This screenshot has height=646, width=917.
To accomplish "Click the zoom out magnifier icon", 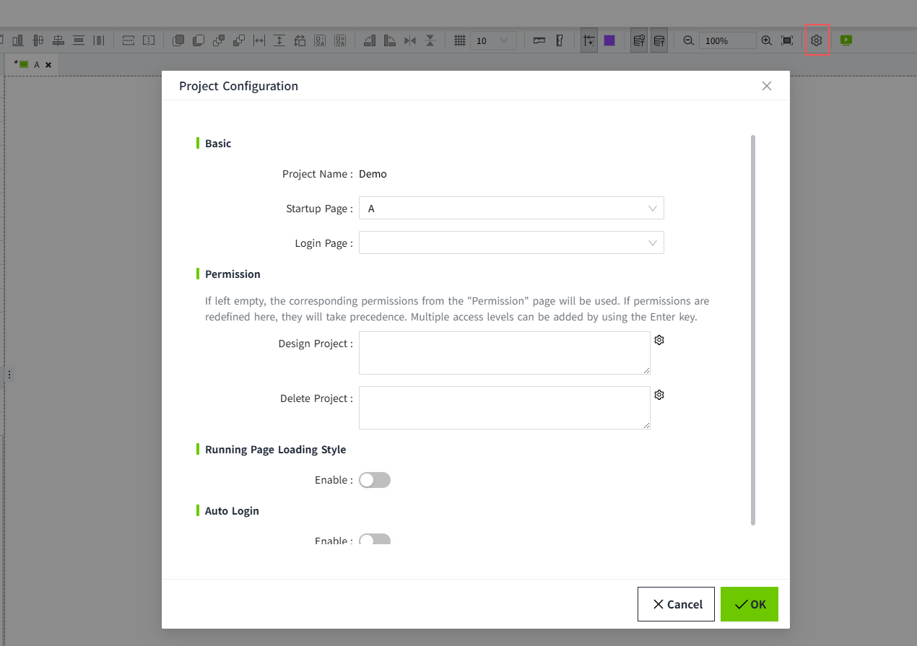I will click(x=688, y=41).
